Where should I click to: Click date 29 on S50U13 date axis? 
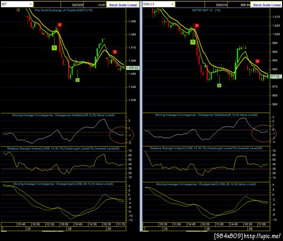[x=250, y=229]
